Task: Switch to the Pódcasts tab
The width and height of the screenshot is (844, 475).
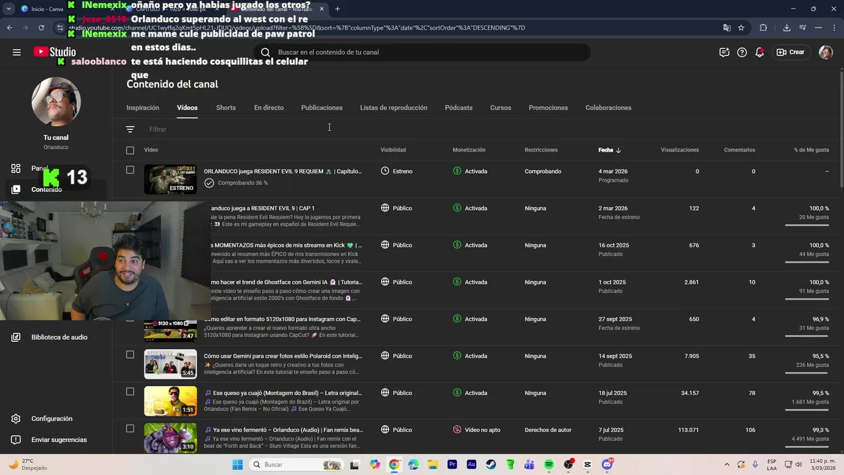Action: [458, 108]
